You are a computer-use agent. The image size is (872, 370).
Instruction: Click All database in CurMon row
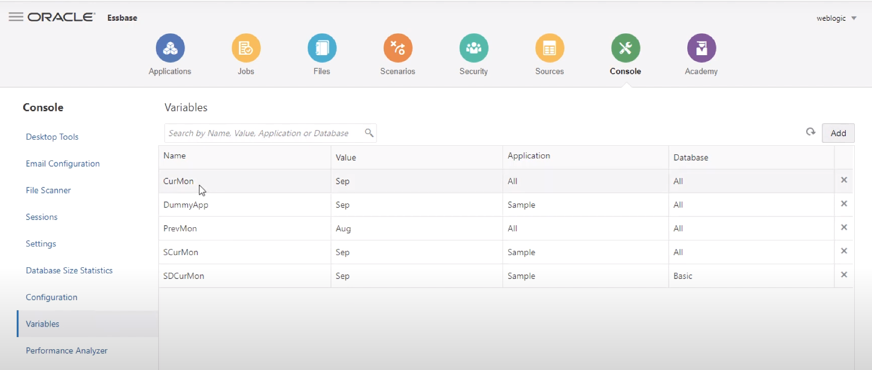tap(678, 181)
